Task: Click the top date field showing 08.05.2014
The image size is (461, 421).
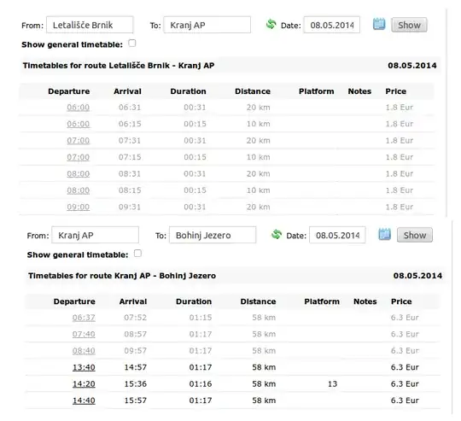Action: coord(332,25)
